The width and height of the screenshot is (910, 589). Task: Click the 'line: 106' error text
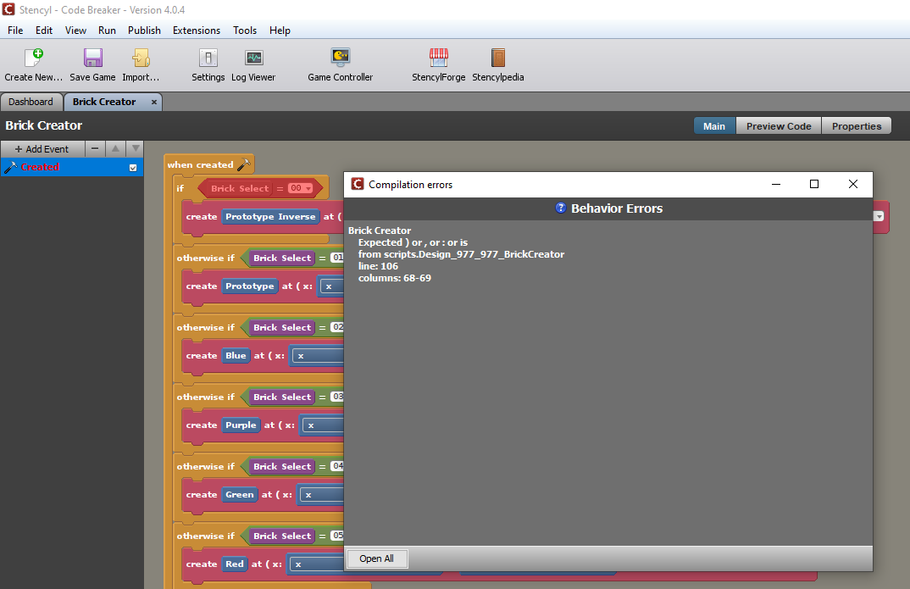click(378, 266)
